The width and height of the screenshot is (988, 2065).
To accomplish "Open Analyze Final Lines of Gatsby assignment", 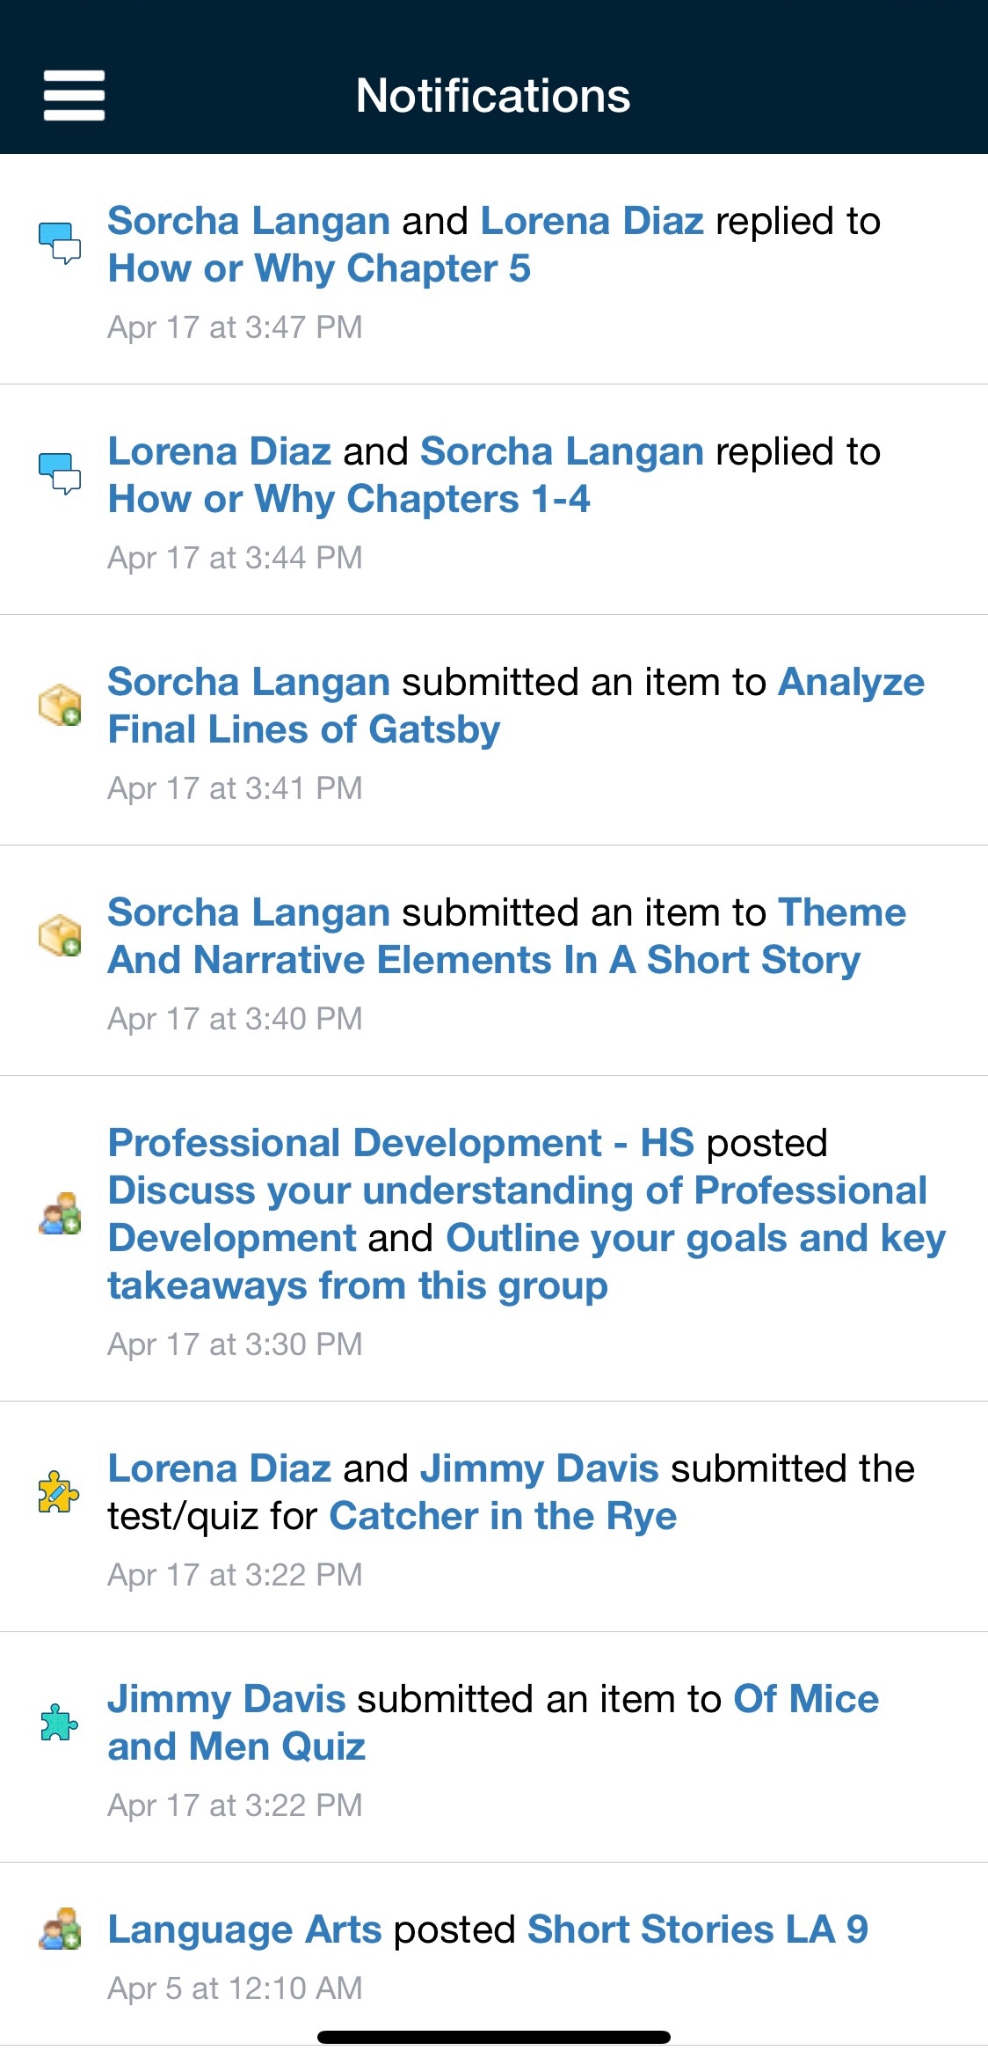I will 304,730.
